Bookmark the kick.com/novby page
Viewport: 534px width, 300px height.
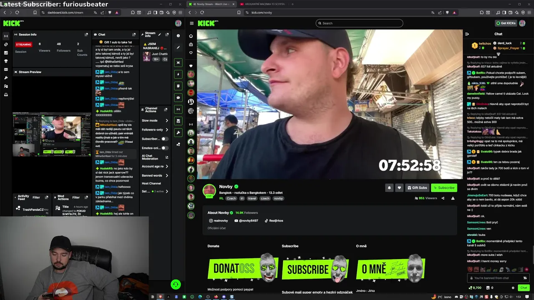pos(239,12)
